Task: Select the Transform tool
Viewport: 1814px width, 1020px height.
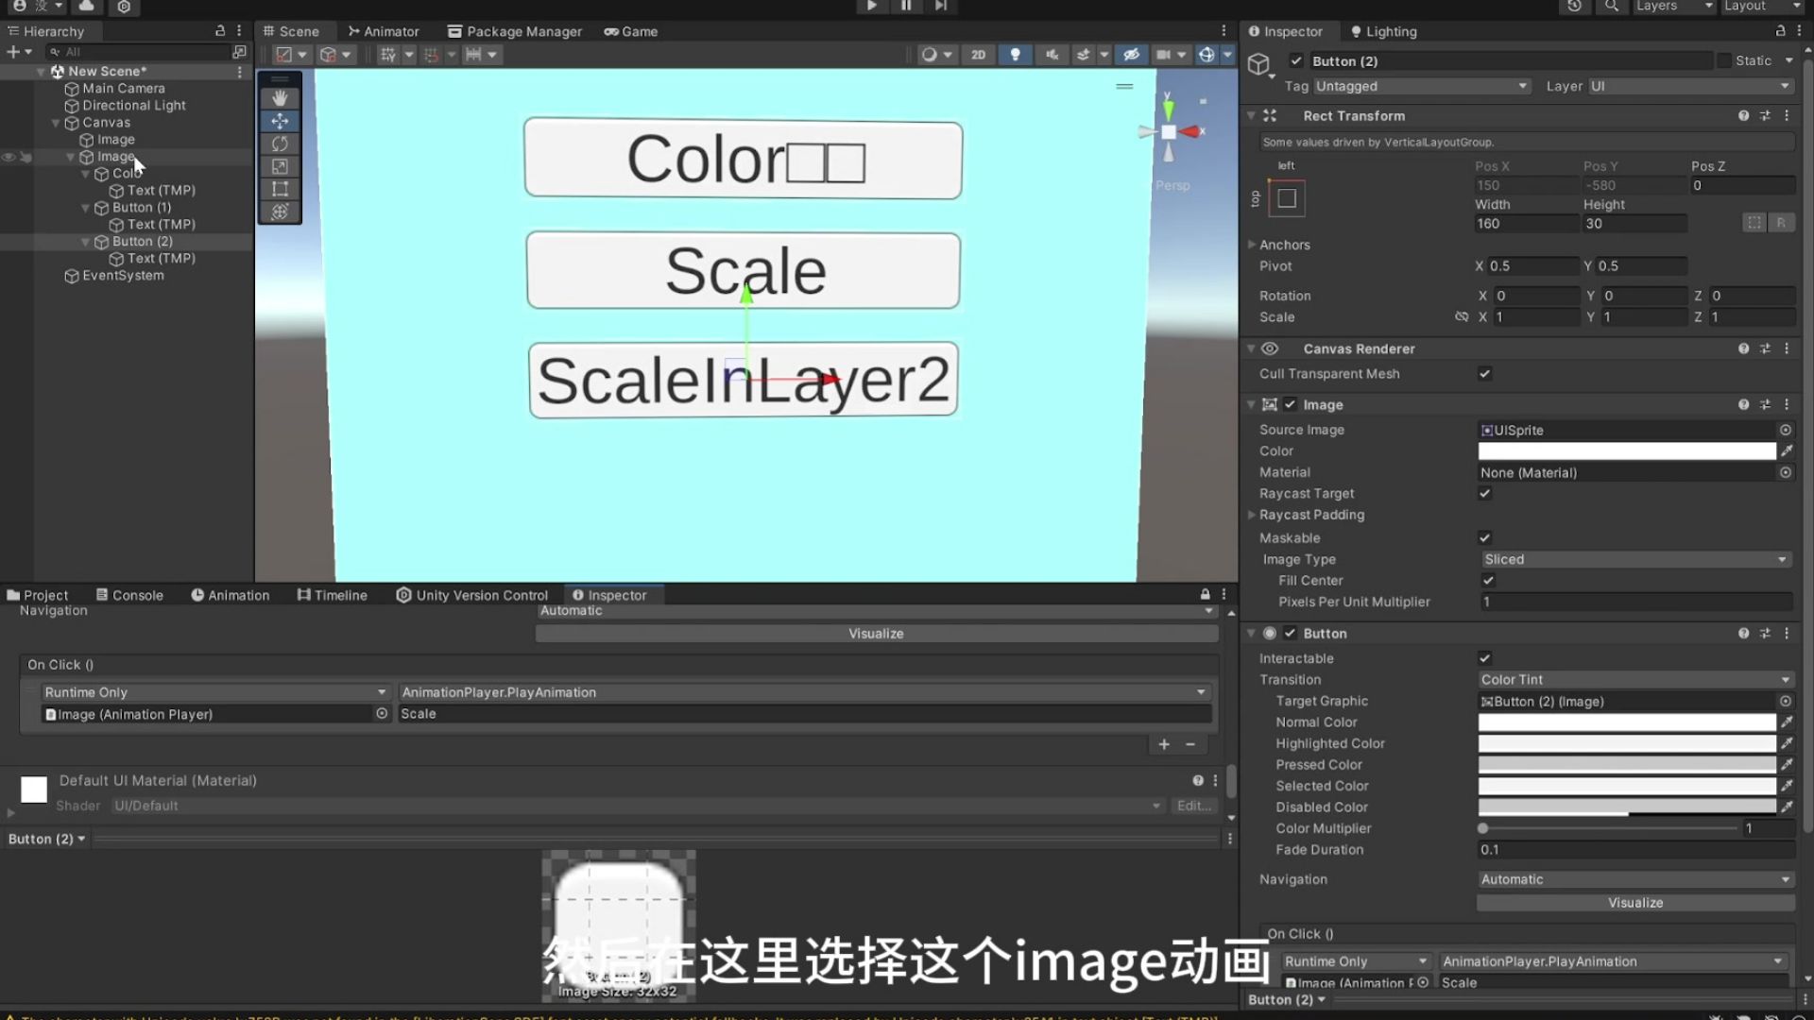Action: pyautogui.click(x=280, y=212)
